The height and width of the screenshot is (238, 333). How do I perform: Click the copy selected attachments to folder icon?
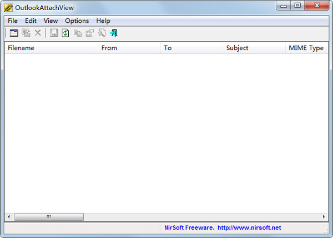click(26, 33)
